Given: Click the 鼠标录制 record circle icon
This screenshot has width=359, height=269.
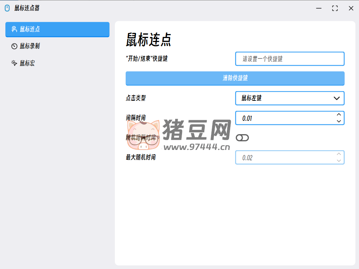Looking at the screenshot, I should (14, 46).
